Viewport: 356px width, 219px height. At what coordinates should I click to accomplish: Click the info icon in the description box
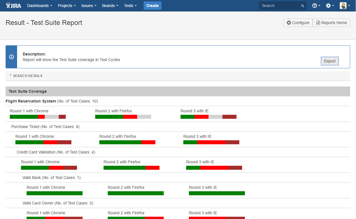click(11, 57)
